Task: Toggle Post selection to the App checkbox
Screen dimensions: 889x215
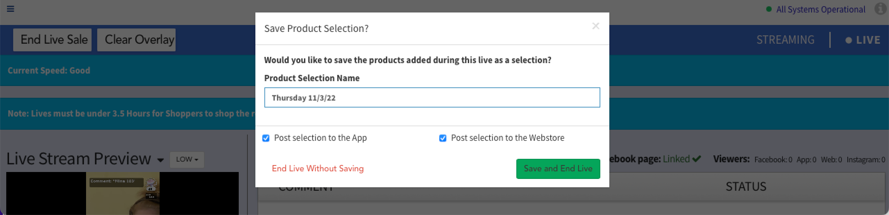Action: [266, 138]
